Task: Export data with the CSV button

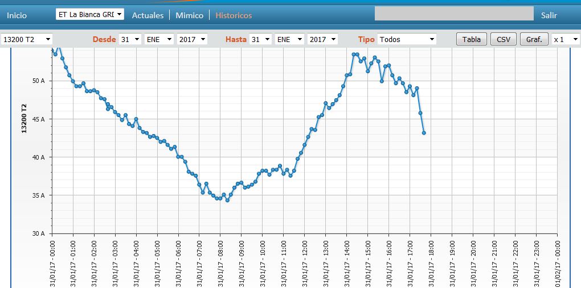Action: [x=503, y=39]
